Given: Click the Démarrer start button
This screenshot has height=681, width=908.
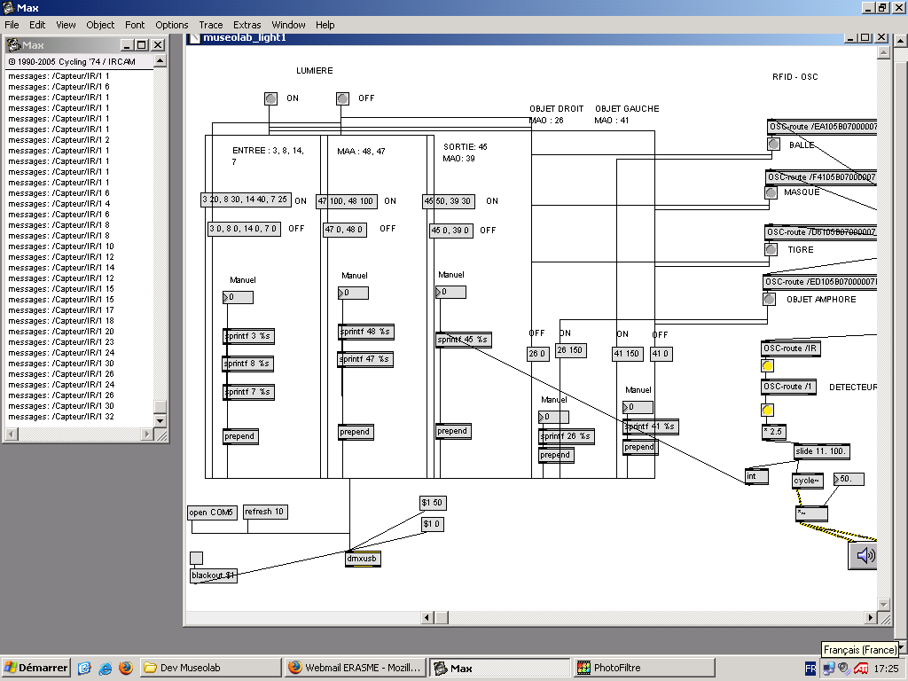Looking at the screenshot, I should tap(36, 668).
